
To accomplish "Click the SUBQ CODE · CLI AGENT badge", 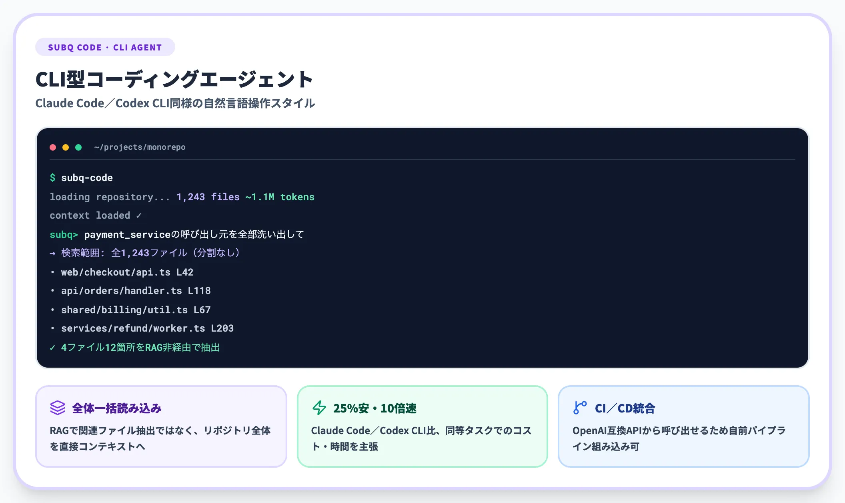I will pyautogui.click(x=105, y=47).
